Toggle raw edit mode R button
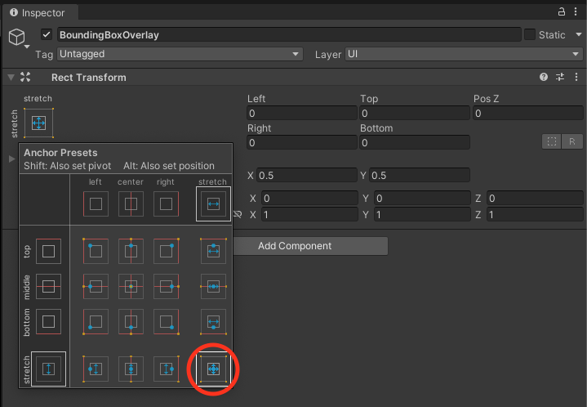 coord(572,141)
